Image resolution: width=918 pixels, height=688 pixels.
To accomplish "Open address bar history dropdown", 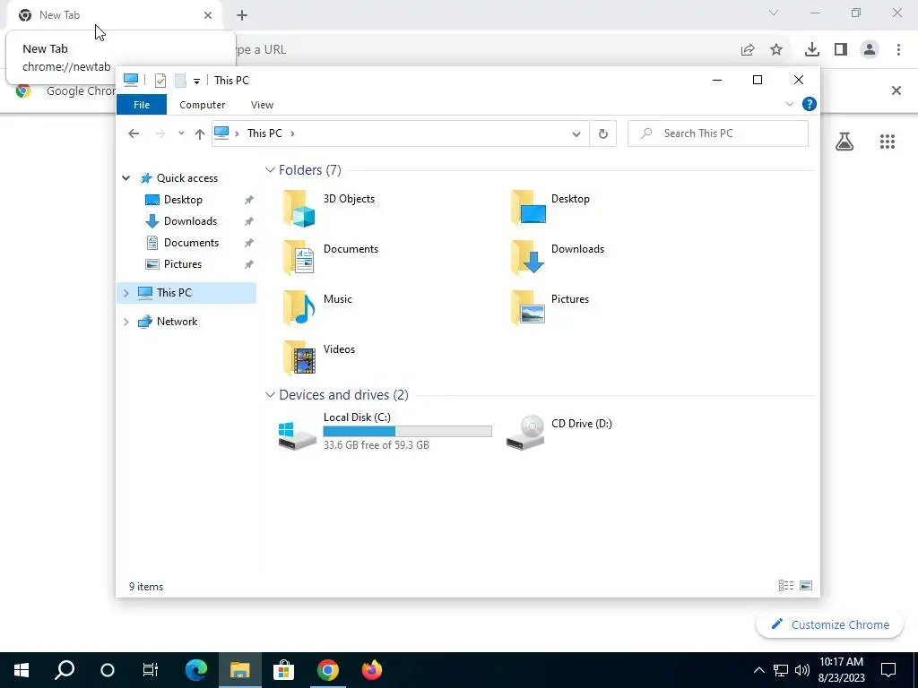I will coord(576,134).
